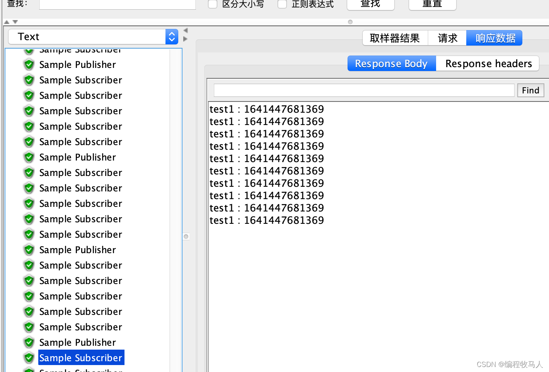Click the green shield icon of the highlighted Sample Subscriber
549x372 pixels.
pos(29,358)
